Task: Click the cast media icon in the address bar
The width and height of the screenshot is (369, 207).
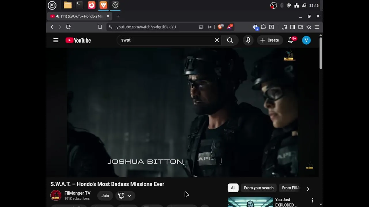Action: point(201,27)
